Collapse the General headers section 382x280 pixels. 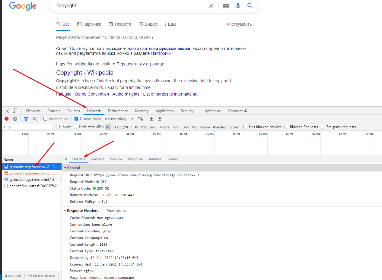tap(65, 168)
